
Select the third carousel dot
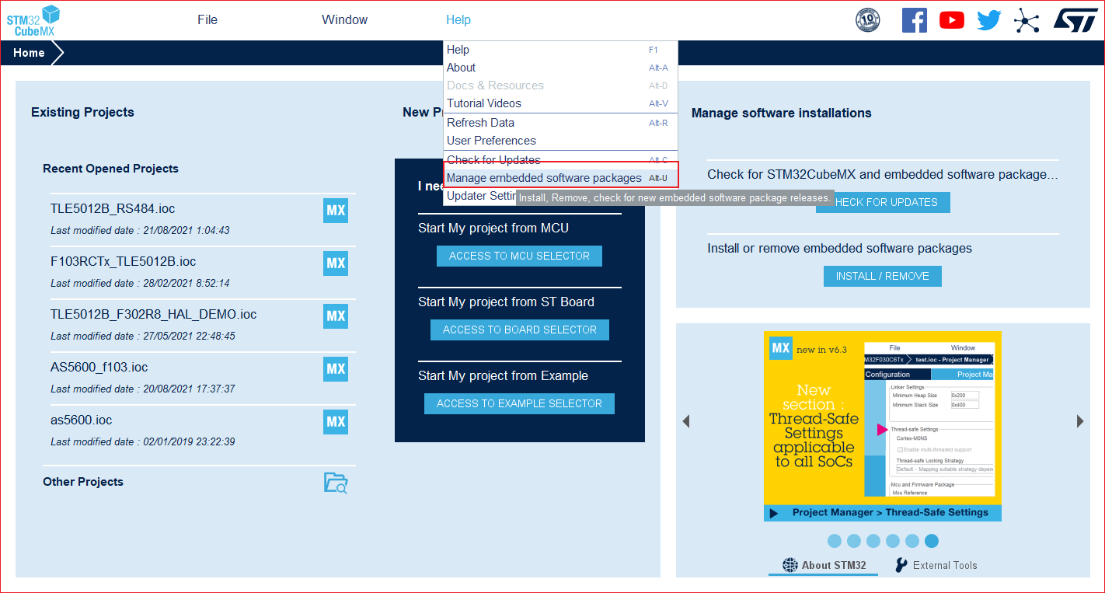click(873, 541)
